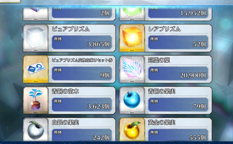
Task: Click the golden fruit apple icon
Action: tap(132, 130)
